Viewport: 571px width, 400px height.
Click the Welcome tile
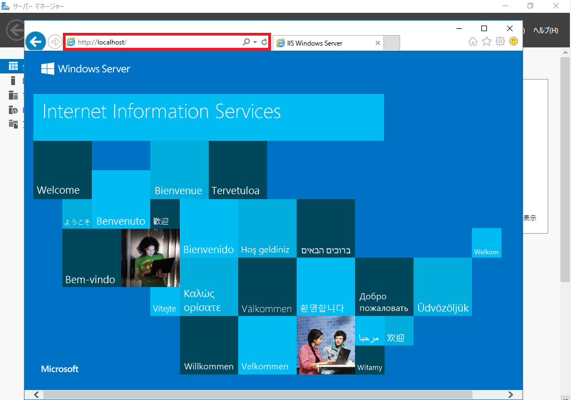click(x=63, y=170)
